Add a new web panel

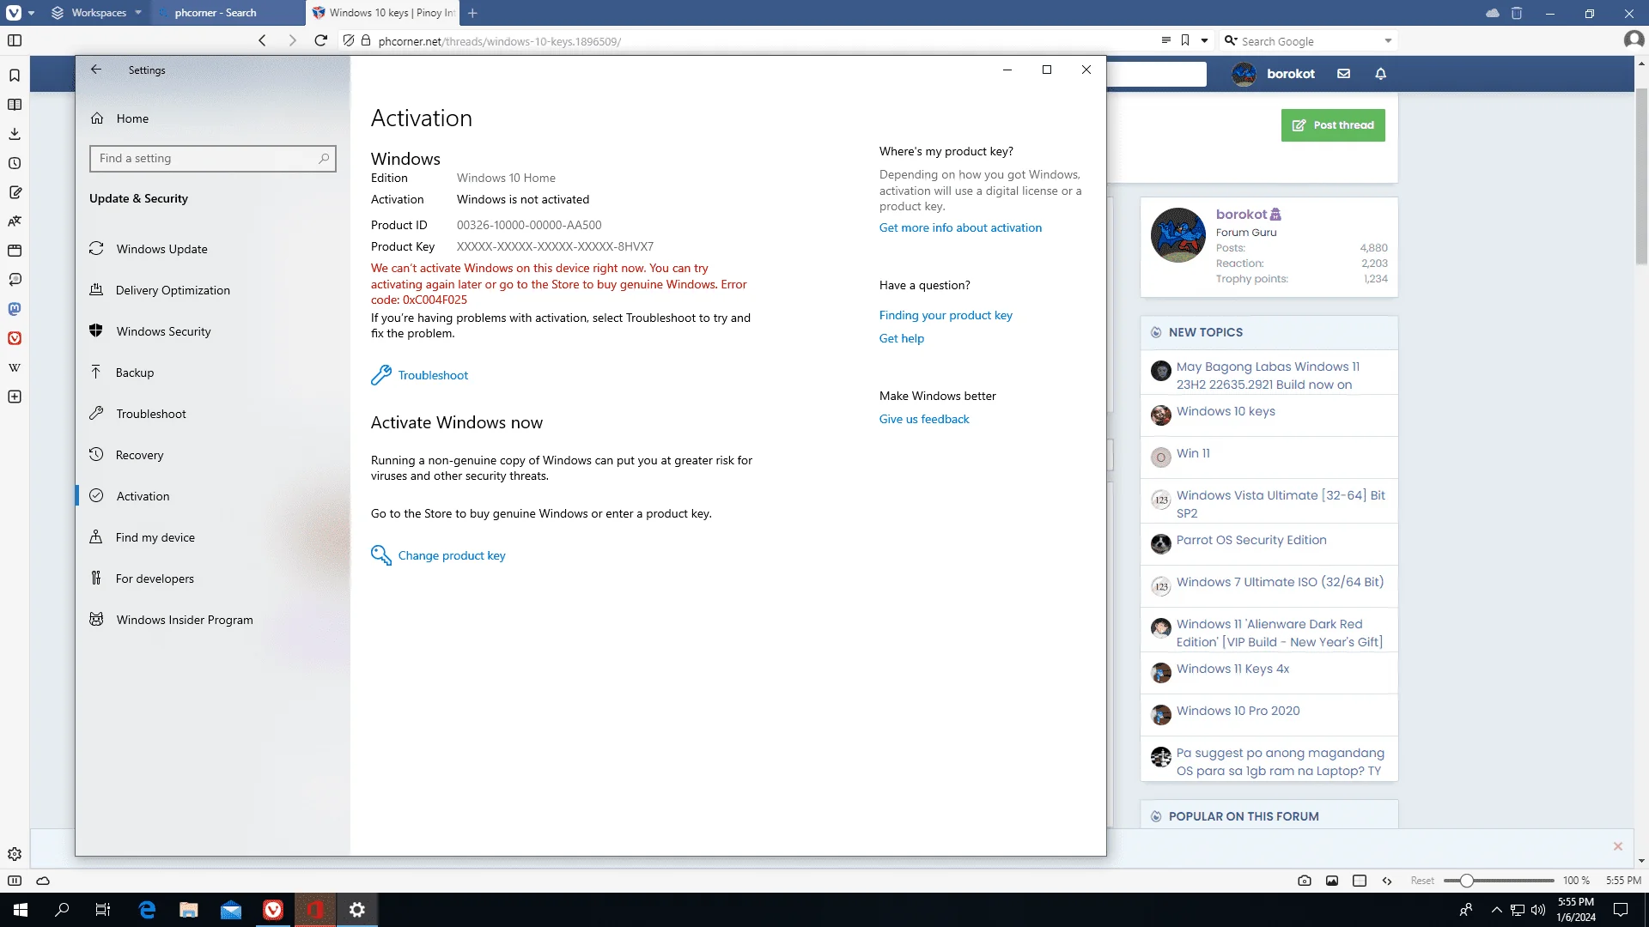pyautogui.click(x=15, y=397)
